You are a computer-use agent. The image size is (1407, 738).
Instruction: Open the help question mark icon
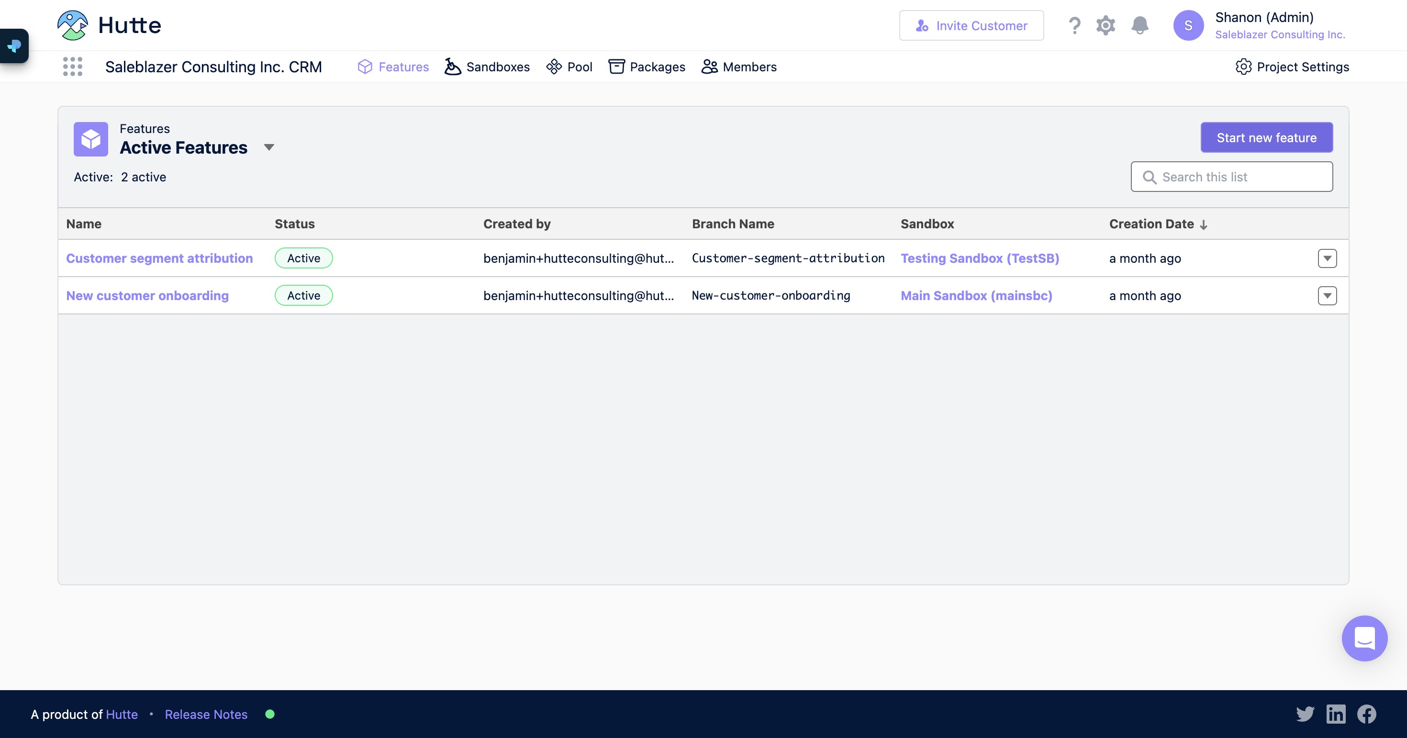[x=1074, y=26]
